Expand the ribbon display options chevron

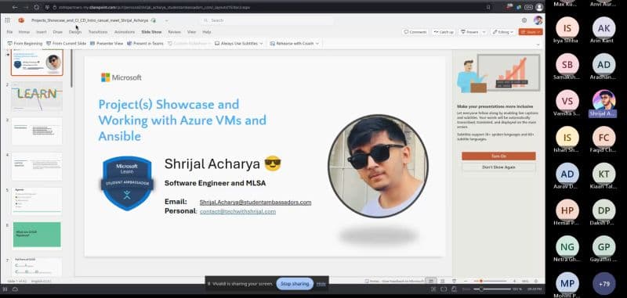[x=538, y=44]
